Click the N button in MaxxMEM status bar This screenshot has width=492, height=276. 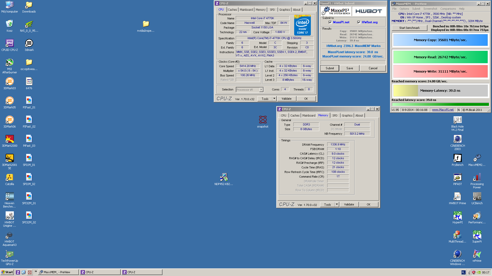click(x=458, y=110)
